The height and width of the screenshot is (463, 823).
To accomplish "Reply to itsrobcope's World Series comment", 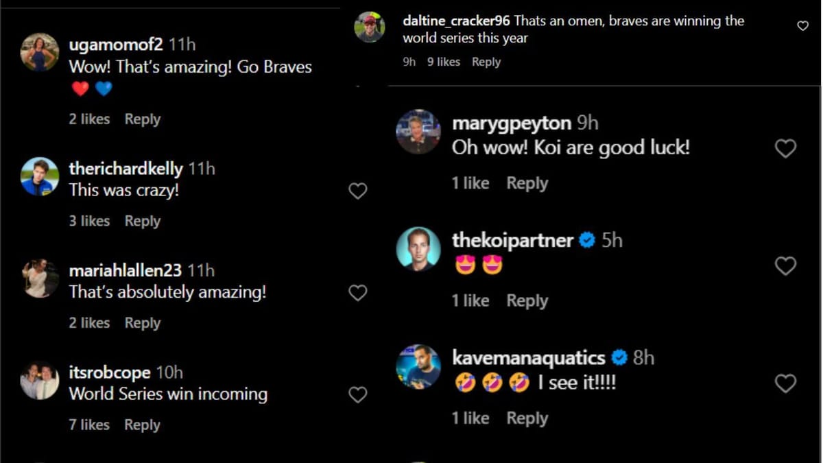I will (142, 425).
